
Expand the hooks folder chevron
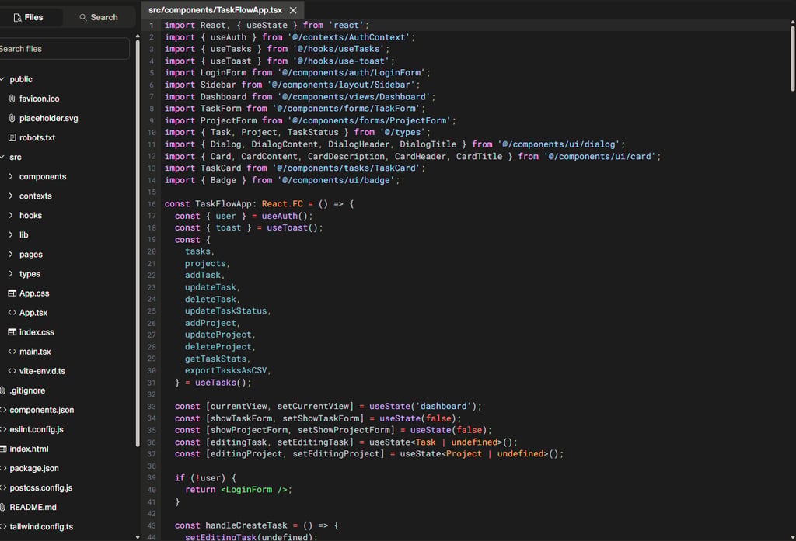coord(11,215)
